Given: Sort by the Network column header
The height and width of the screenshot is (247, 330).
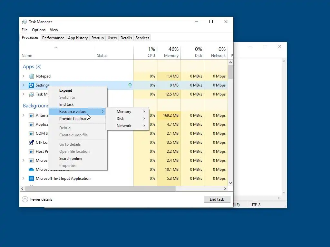Looking at the screenshot, I should pyautogui.click(x=216, y=52).
